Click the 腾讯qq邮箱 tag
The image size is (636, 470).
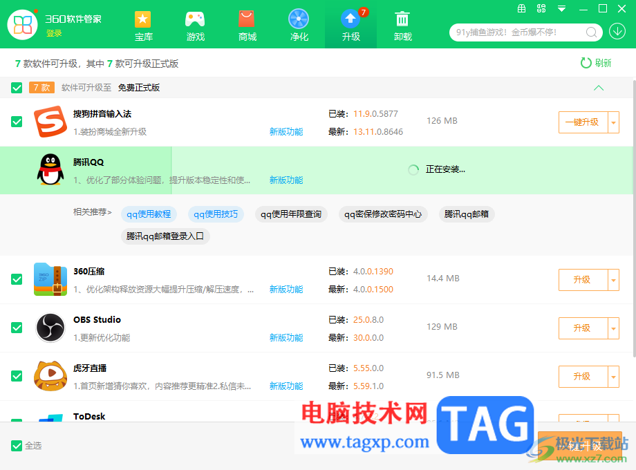(x=467, y=214)
